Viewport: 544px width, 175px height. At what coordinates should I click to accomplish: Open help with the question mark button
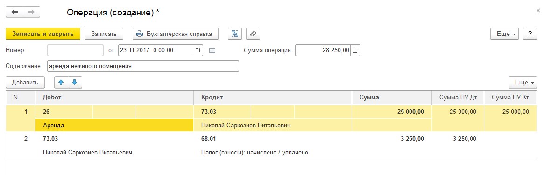530,34
